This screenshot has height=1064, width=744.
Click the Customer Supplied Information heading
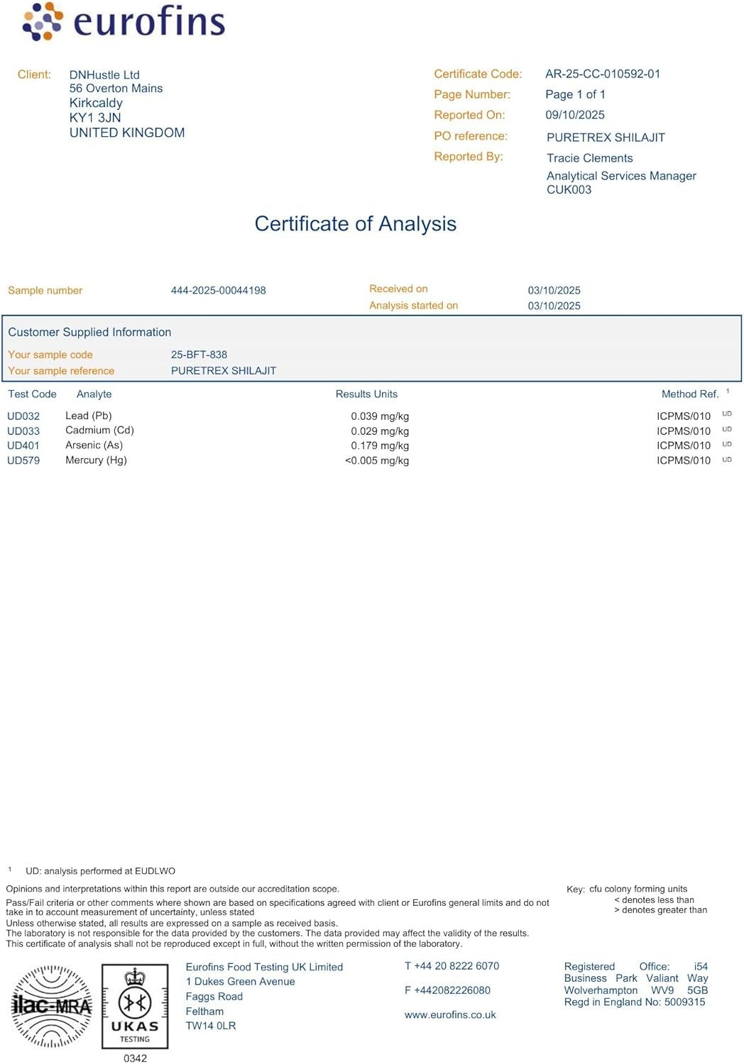[x=89, y=332]
